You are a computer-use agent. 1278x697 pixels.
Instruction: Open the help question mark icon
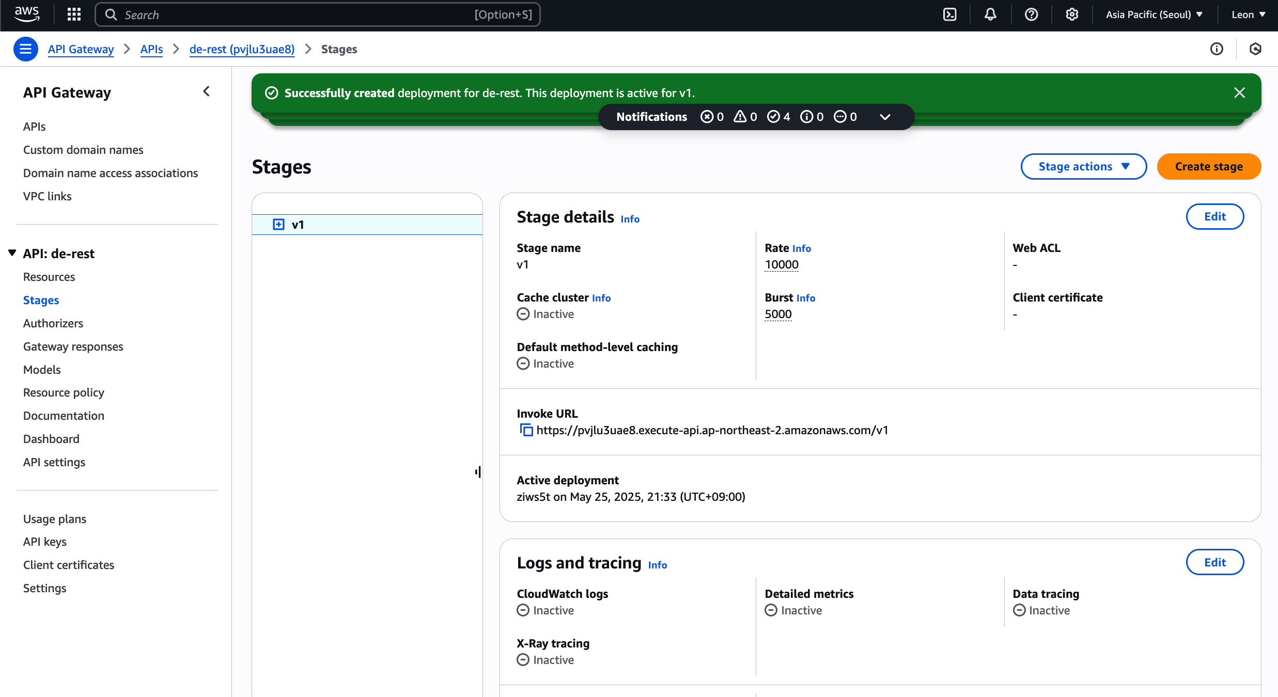coord(1031,14)
